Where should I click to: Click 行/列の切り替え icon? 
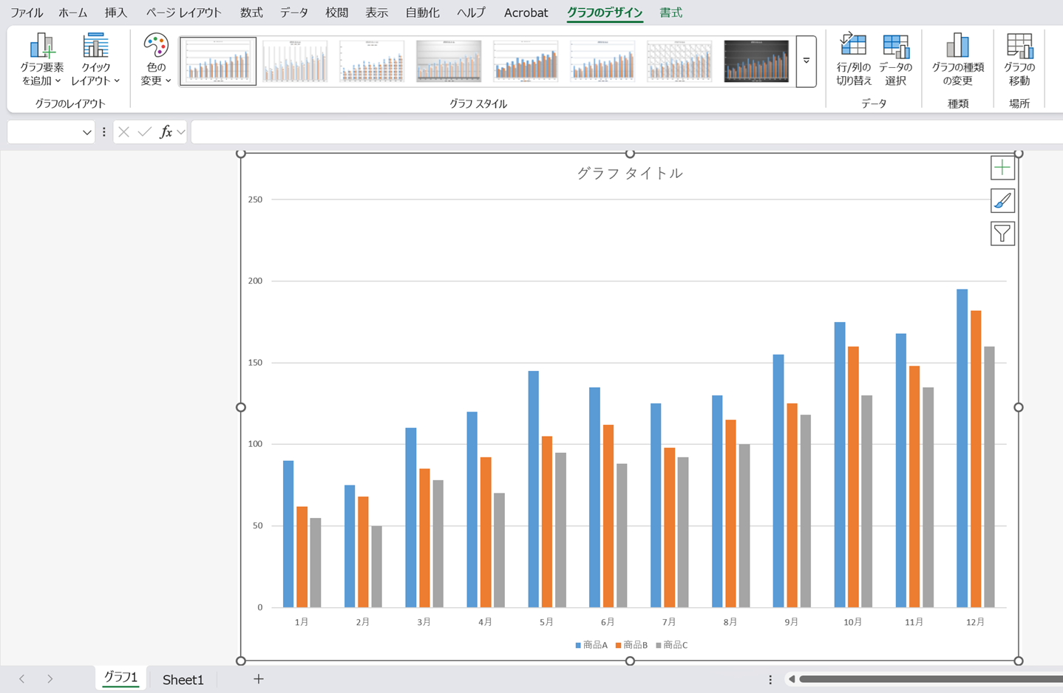853,60
